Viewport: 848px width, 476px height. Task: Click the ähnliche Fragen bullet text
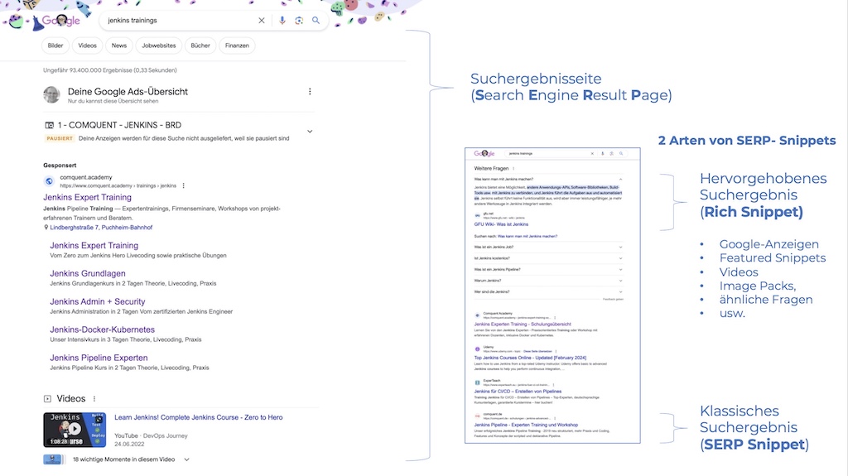point(766,300)
